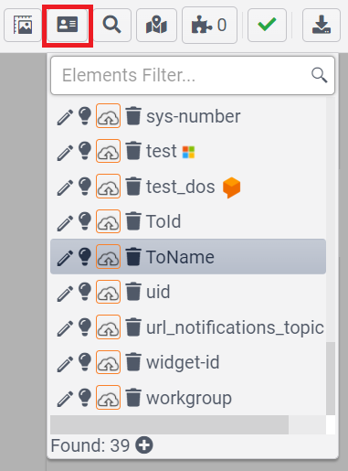Click the map marker toolbar icon
Viewport: 348px width, 471px height.
tap(156, 25)
